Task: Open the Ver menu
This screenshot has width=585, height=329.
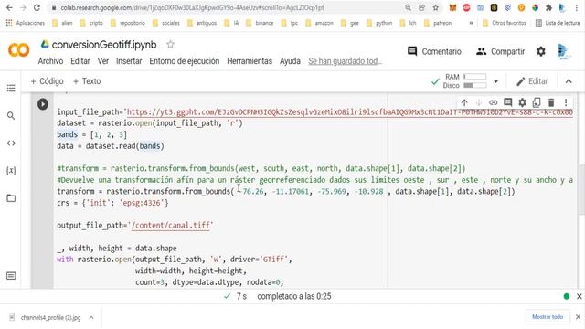Action: (103, 61)
